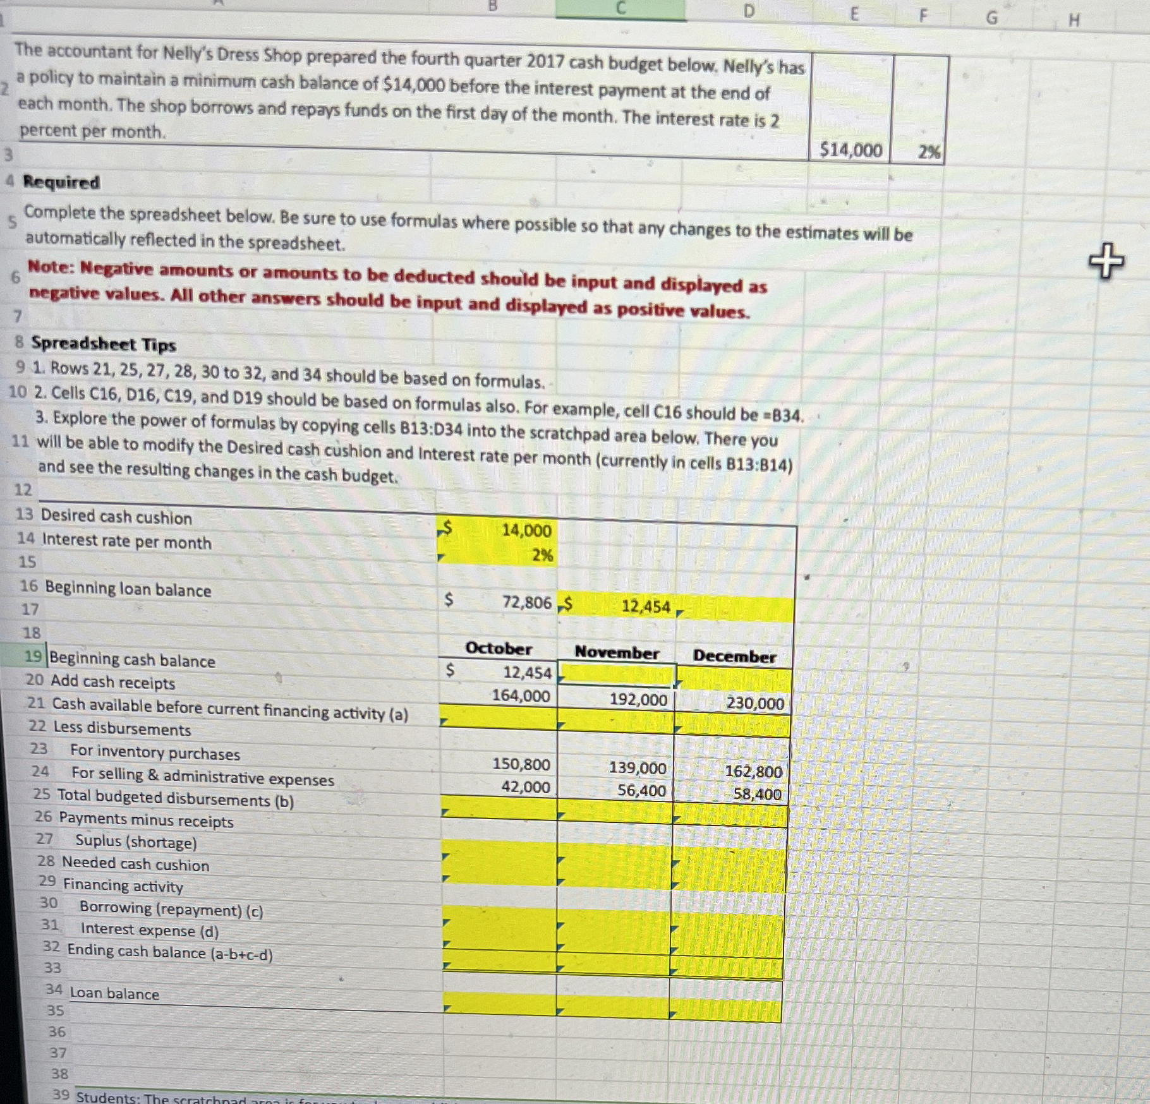Select October cash available row 21 cell
The image size is (1150, 1104).
tap(499, 718)
